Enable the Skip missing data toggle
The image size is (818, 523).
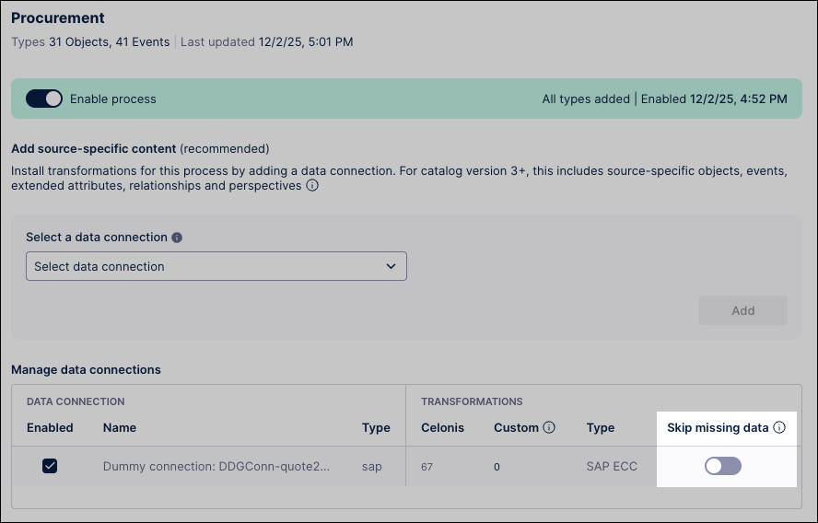[x=722, y=466]
